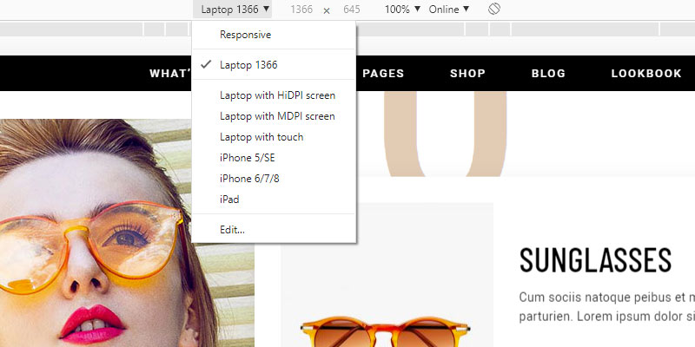Click the width field showing 1366
This screenshot has height=347, width=695.
[301, 10]
